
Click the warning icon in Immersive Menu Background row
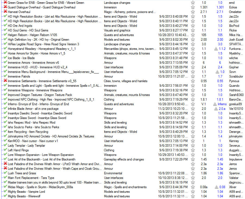point(217,72)
